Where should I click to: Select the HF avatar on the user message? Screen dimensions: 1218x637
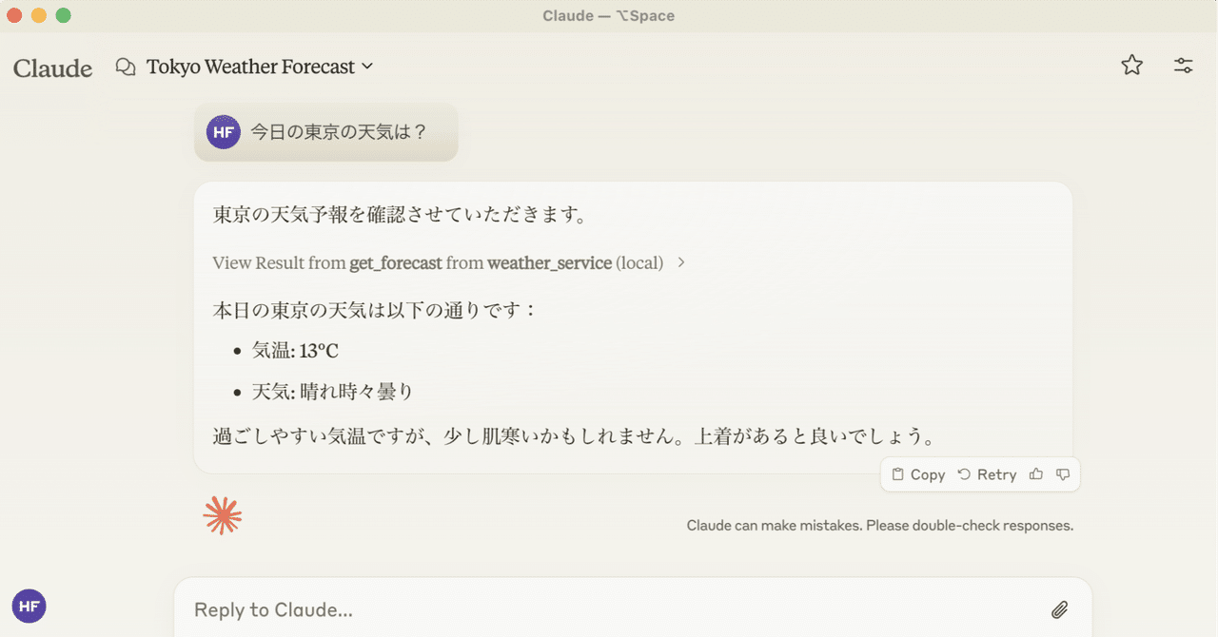pyautogui.click(x=223, y=131)
